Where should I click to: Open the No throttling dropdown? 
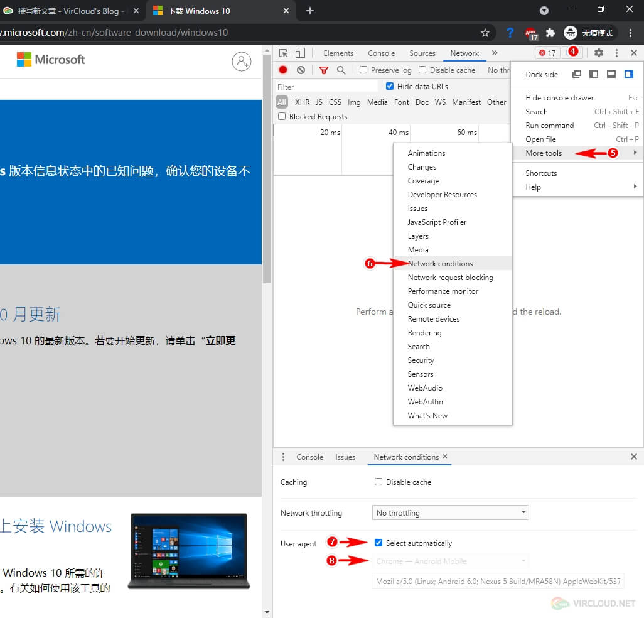pyautogui.click(x=450, y=513)
